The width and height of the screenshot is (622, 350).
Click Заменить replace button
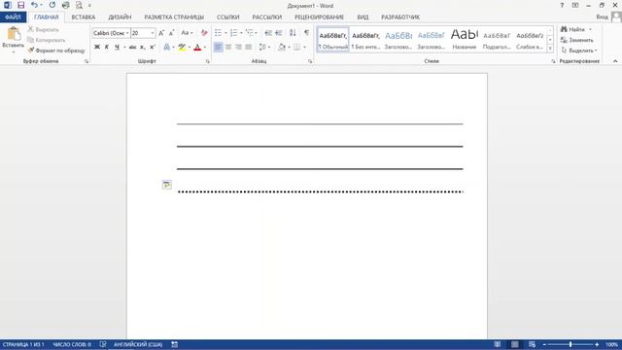576,40
